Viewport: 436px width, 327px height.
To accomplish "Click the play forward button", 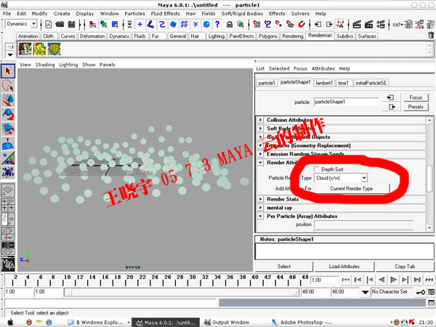I will click(x=393, y=280).
